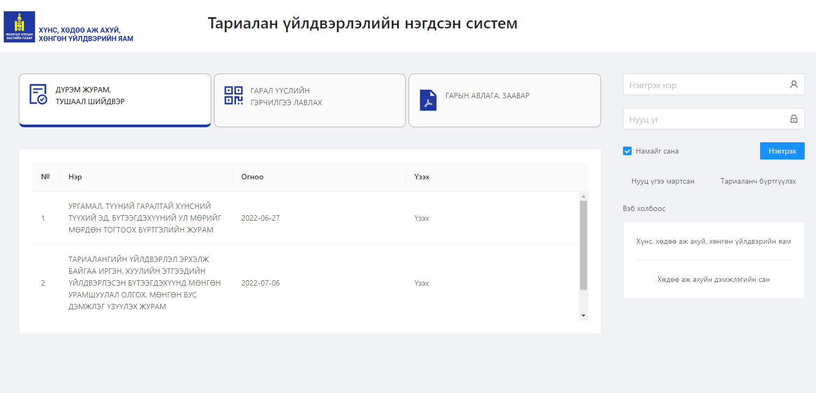The height and width of the screenshot is (393, 816).
Task: Open the Тариаланч бүртгүүлэх registration link
Action: [x=758, y=181]
